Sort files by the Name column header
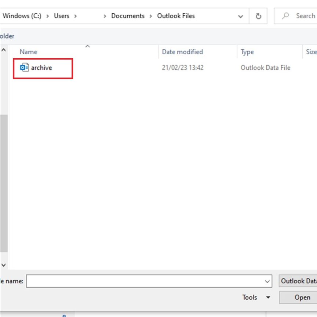 click(28, 52)
